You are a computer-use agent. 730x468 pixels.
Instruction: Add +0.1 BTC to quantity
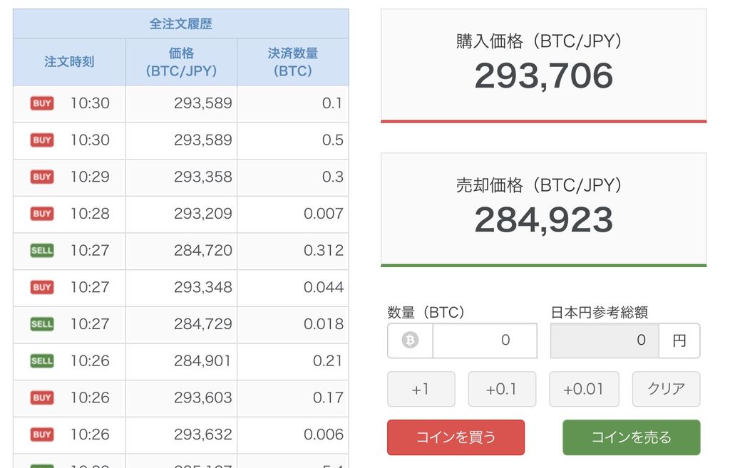point(502,389)
